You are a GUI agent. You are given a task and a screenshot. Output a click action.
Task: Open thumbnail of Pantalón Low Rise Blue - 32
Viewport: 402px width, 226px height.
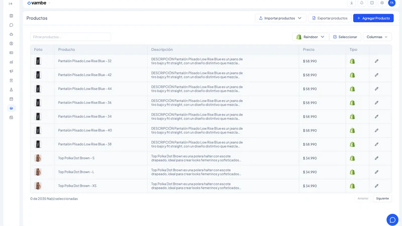click(38, 61)
